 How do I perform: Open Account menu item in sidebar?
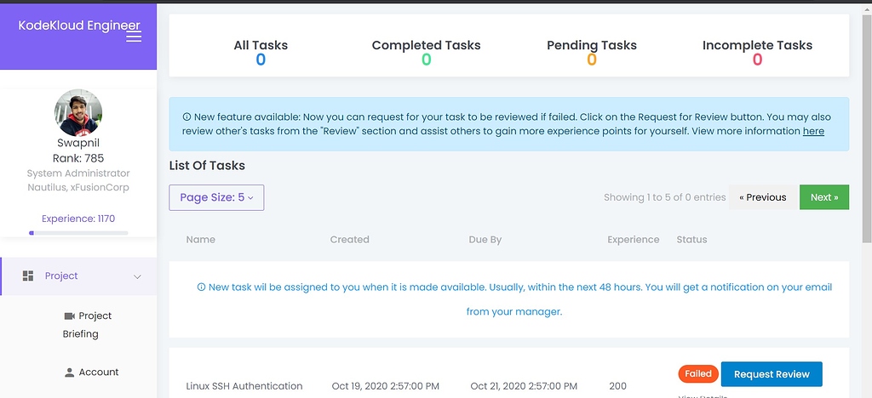98,372
